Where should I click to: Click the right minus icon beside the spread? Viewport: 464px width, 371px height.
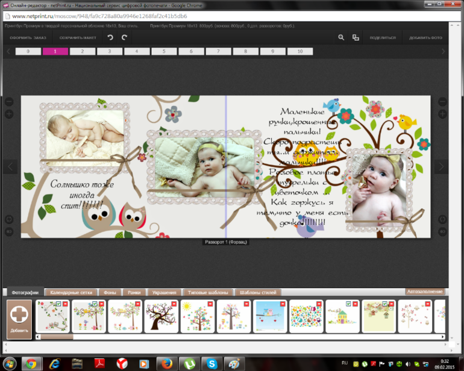(442, 102)
